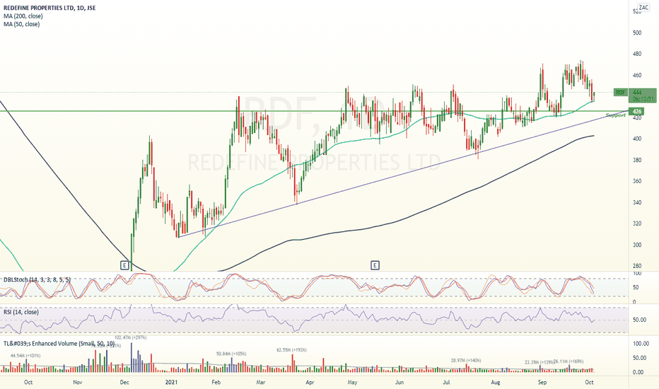
Task: Open the ZAC currency label
Action: (x=643, y=7)
